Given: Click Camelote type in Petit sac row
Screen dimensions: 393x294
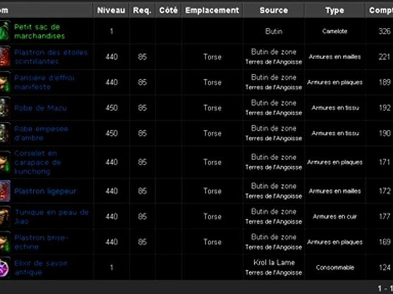Looking at the screenshot, I should [x=335, y=31].
